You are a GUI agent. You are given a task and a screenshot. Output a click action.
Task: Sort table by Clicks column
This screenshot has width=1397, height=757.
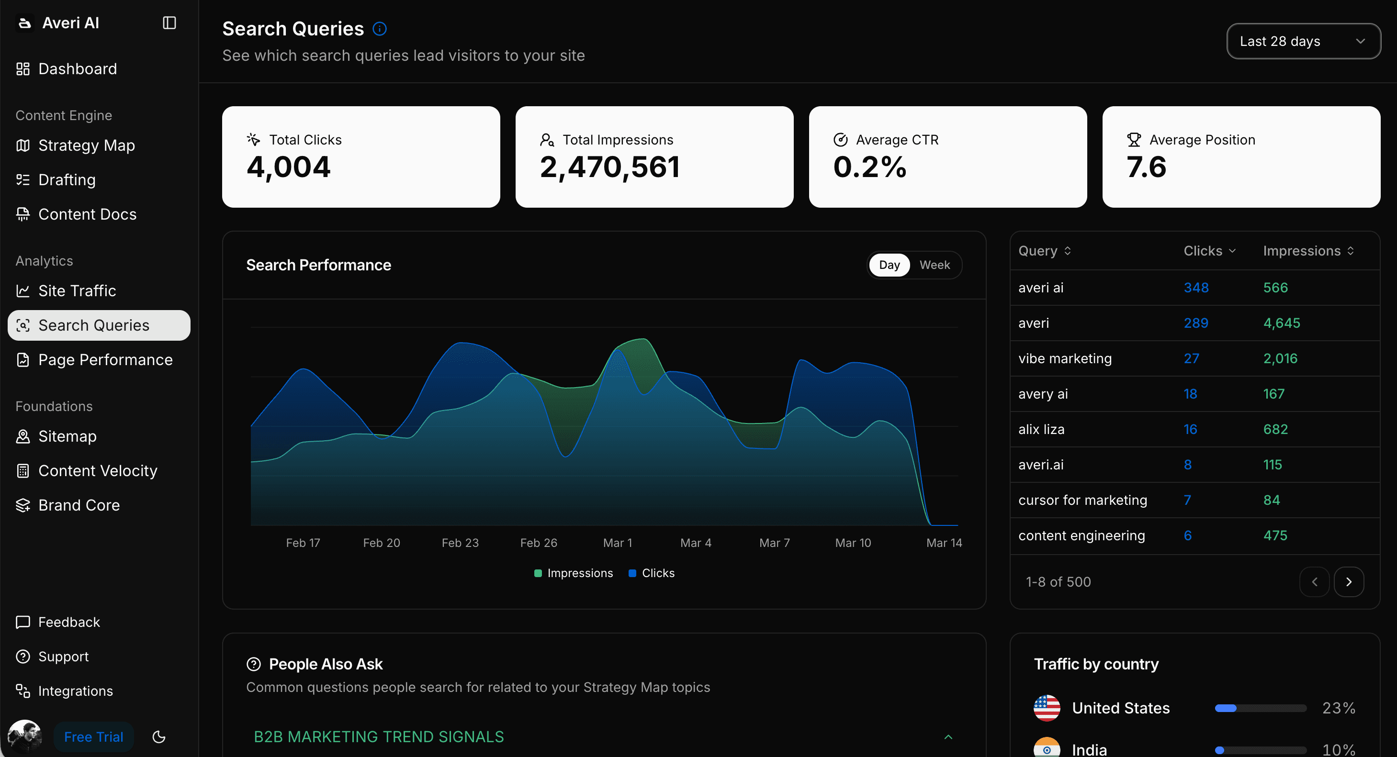point(1209,251)
